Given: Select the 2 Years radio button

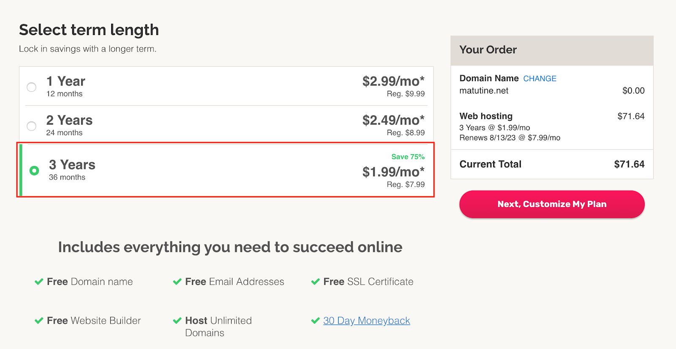Looking at the screenshot, I should (x=31, y=126).
